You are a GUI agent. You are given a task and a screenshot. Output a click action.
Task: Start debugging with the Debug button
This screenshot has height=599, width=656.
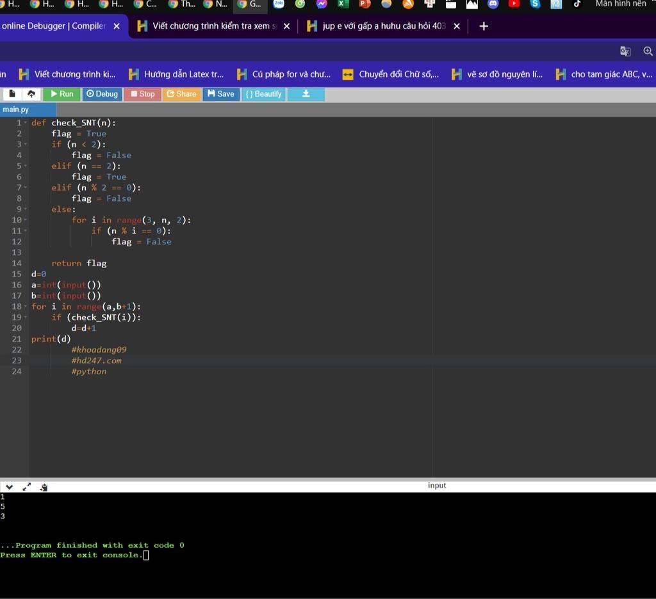102,94
